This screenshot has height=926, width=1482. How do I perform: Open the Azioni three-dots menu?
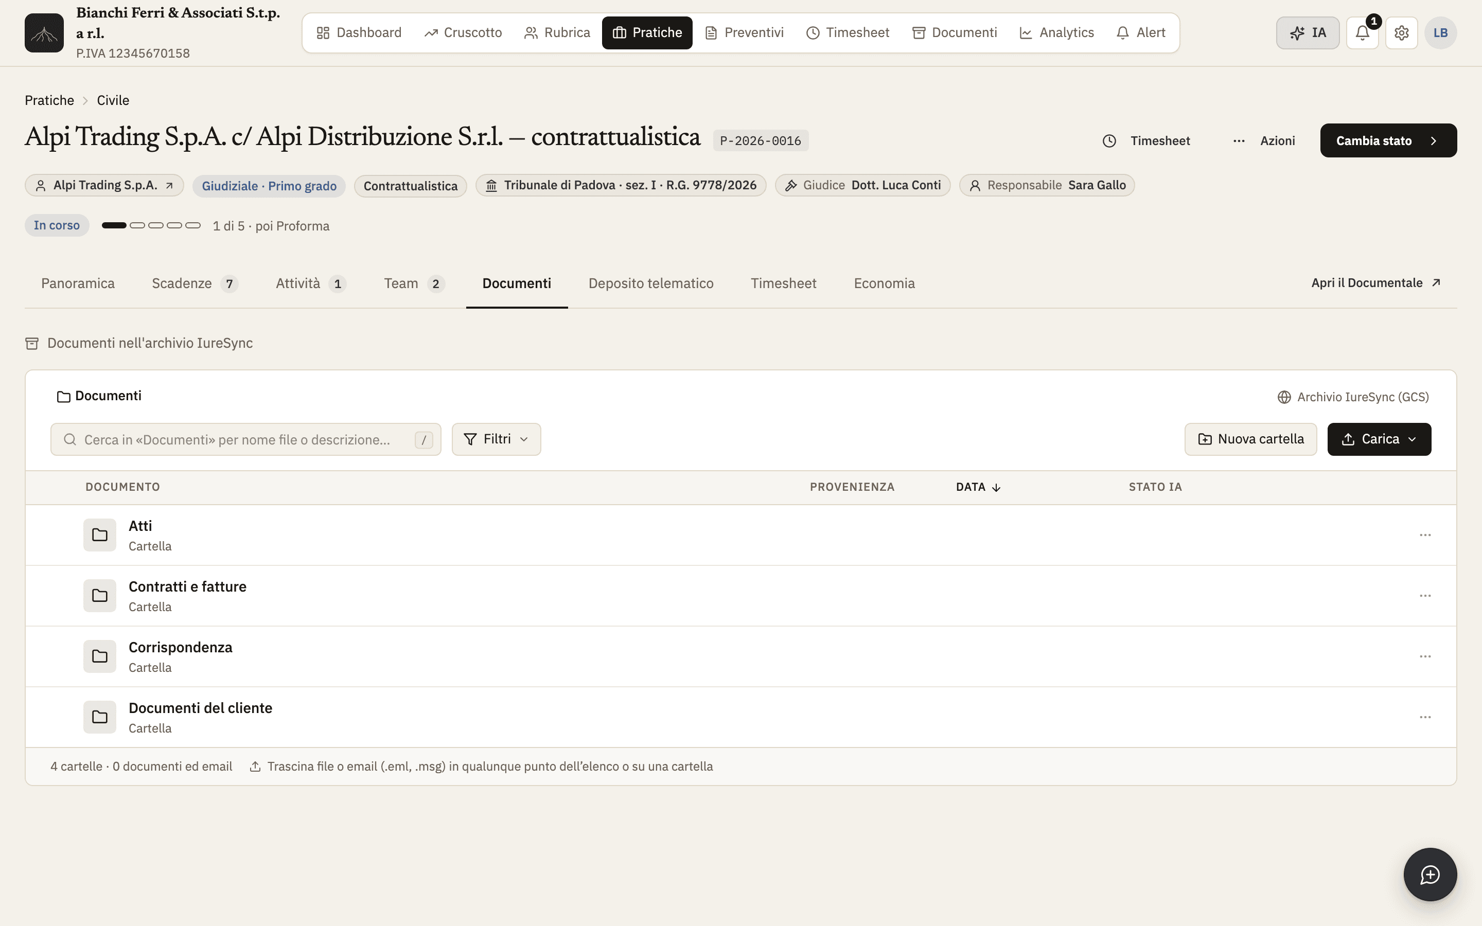pos(1264,141)
